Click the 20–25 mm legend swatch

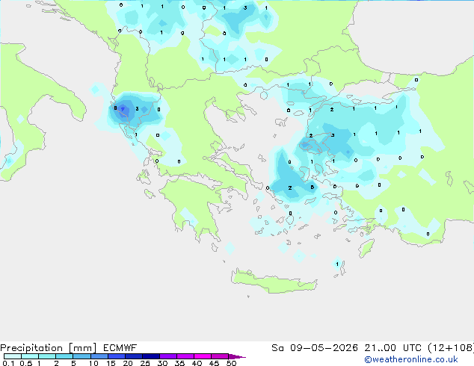133,356
